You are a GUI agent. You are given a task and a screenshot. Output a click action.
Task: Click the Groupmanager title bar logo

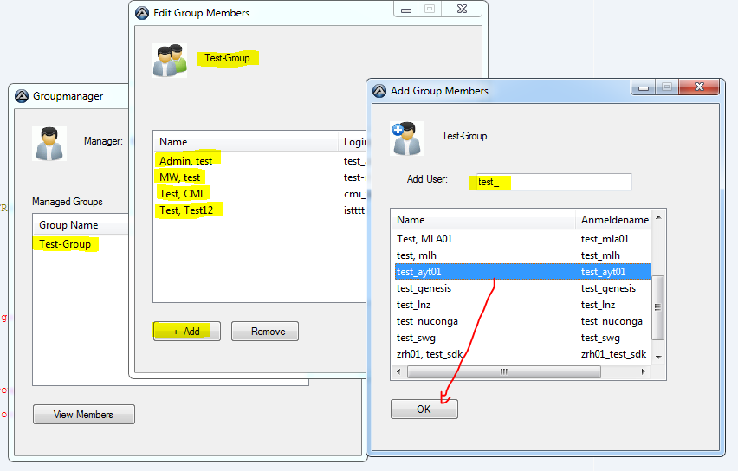[22, 96]
